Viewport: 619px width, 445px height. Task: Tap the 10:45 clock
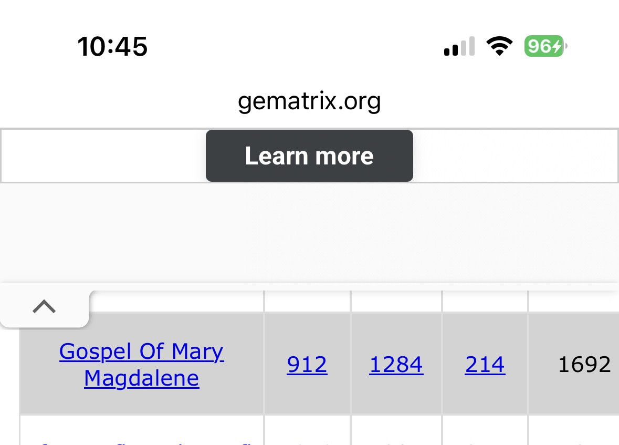click(x=112, y=47)
